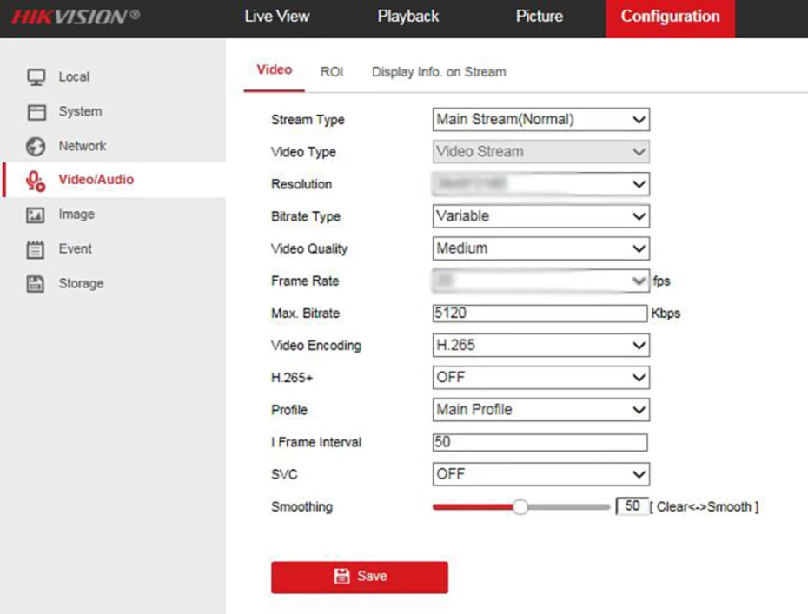Open the Picture tab
Viewport: 808px width, 614px height.
(x=539, y=17)
